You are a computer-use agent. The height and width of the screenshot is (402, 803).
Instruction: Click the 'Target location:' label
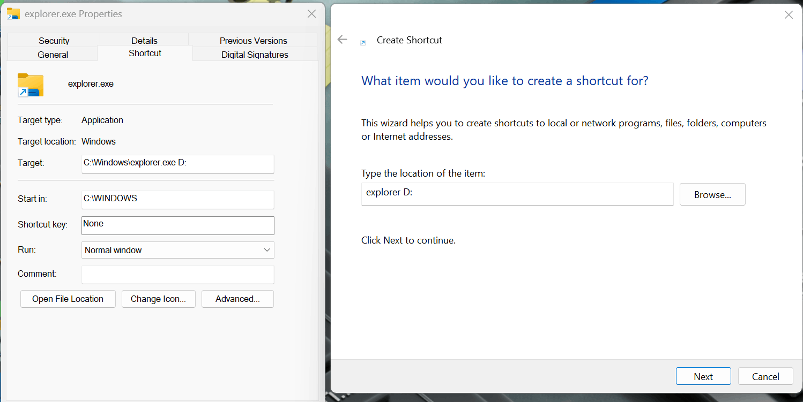coord(47,141)
